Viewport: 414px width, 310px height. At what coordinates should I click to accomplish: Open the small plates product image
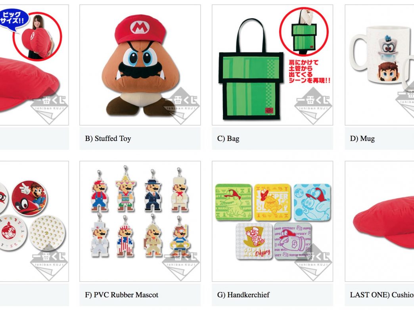(34, 221)
